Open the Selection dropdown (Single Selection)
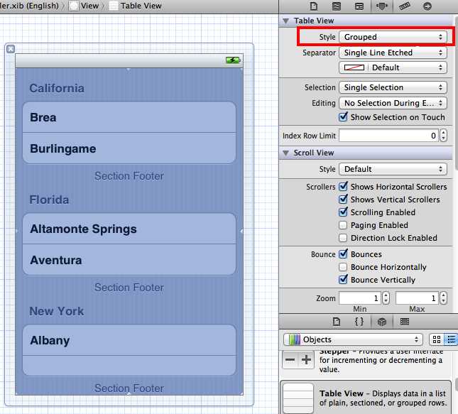 (393, 87)
